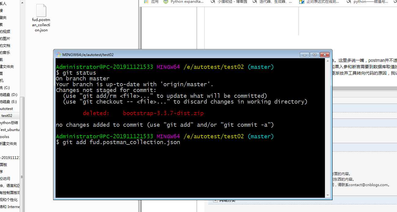The height and width of the screenshot is (212, 397).
Task: Maximize the MINGW64 terminal window
Action: [x=314, y=55]
